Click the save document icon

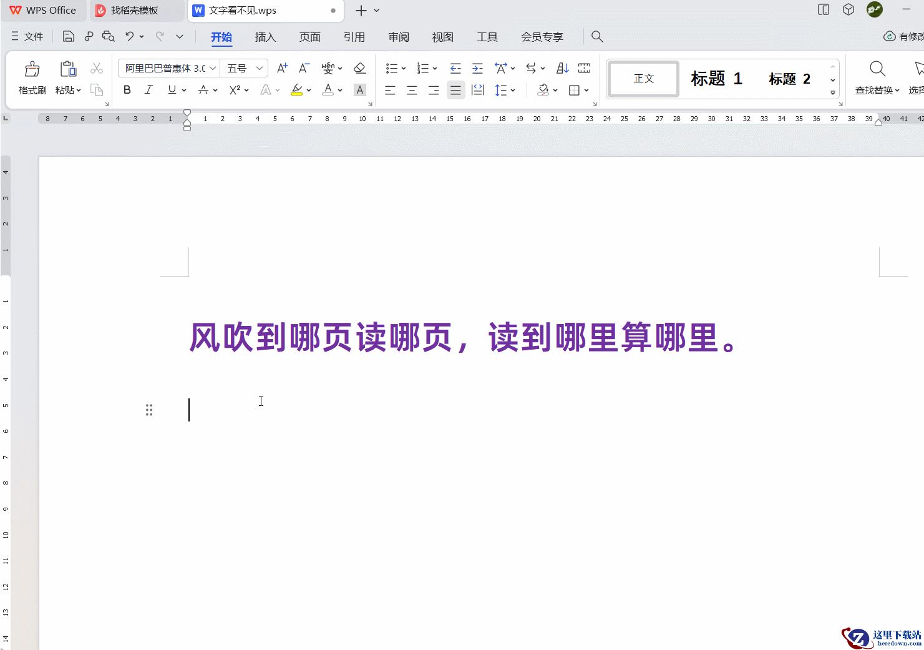click(69, 37)
